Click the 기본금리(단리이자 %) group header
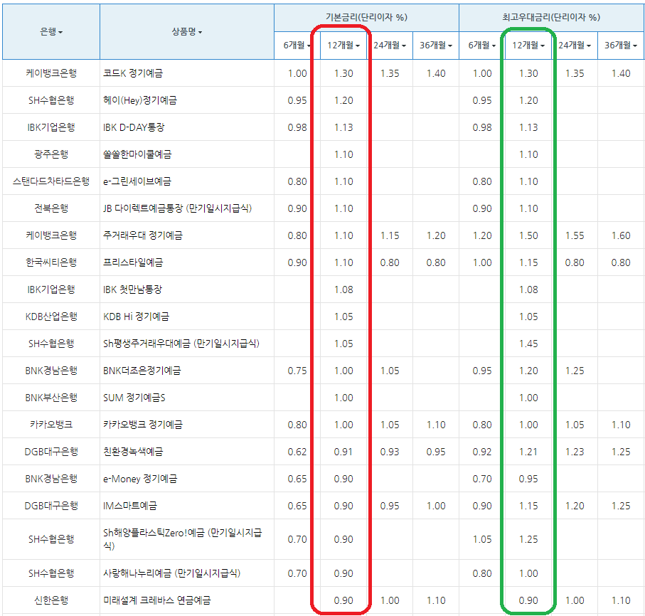Viewport: 645px width, 616px height. (x=366, y=17)
